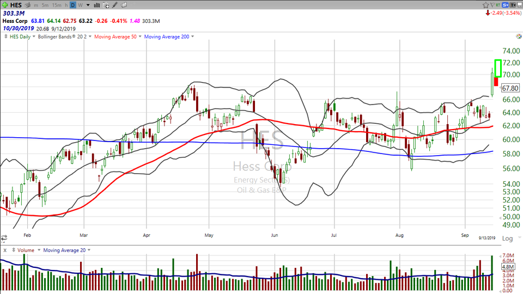The height and width of the screenshot is (294, 523).
Task: Close the Volume pane with X
Action: pos(4,250)
